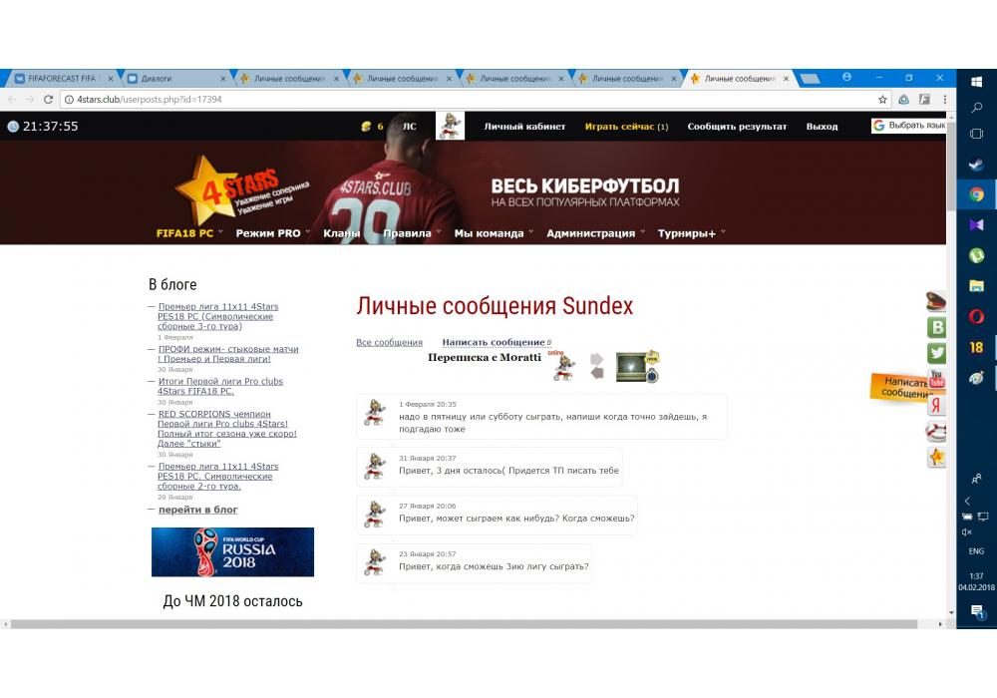This screenshot has width=997, height=698.
Task: Click message dated 1 Февраля 20:35
Action: tap(541, 417)
